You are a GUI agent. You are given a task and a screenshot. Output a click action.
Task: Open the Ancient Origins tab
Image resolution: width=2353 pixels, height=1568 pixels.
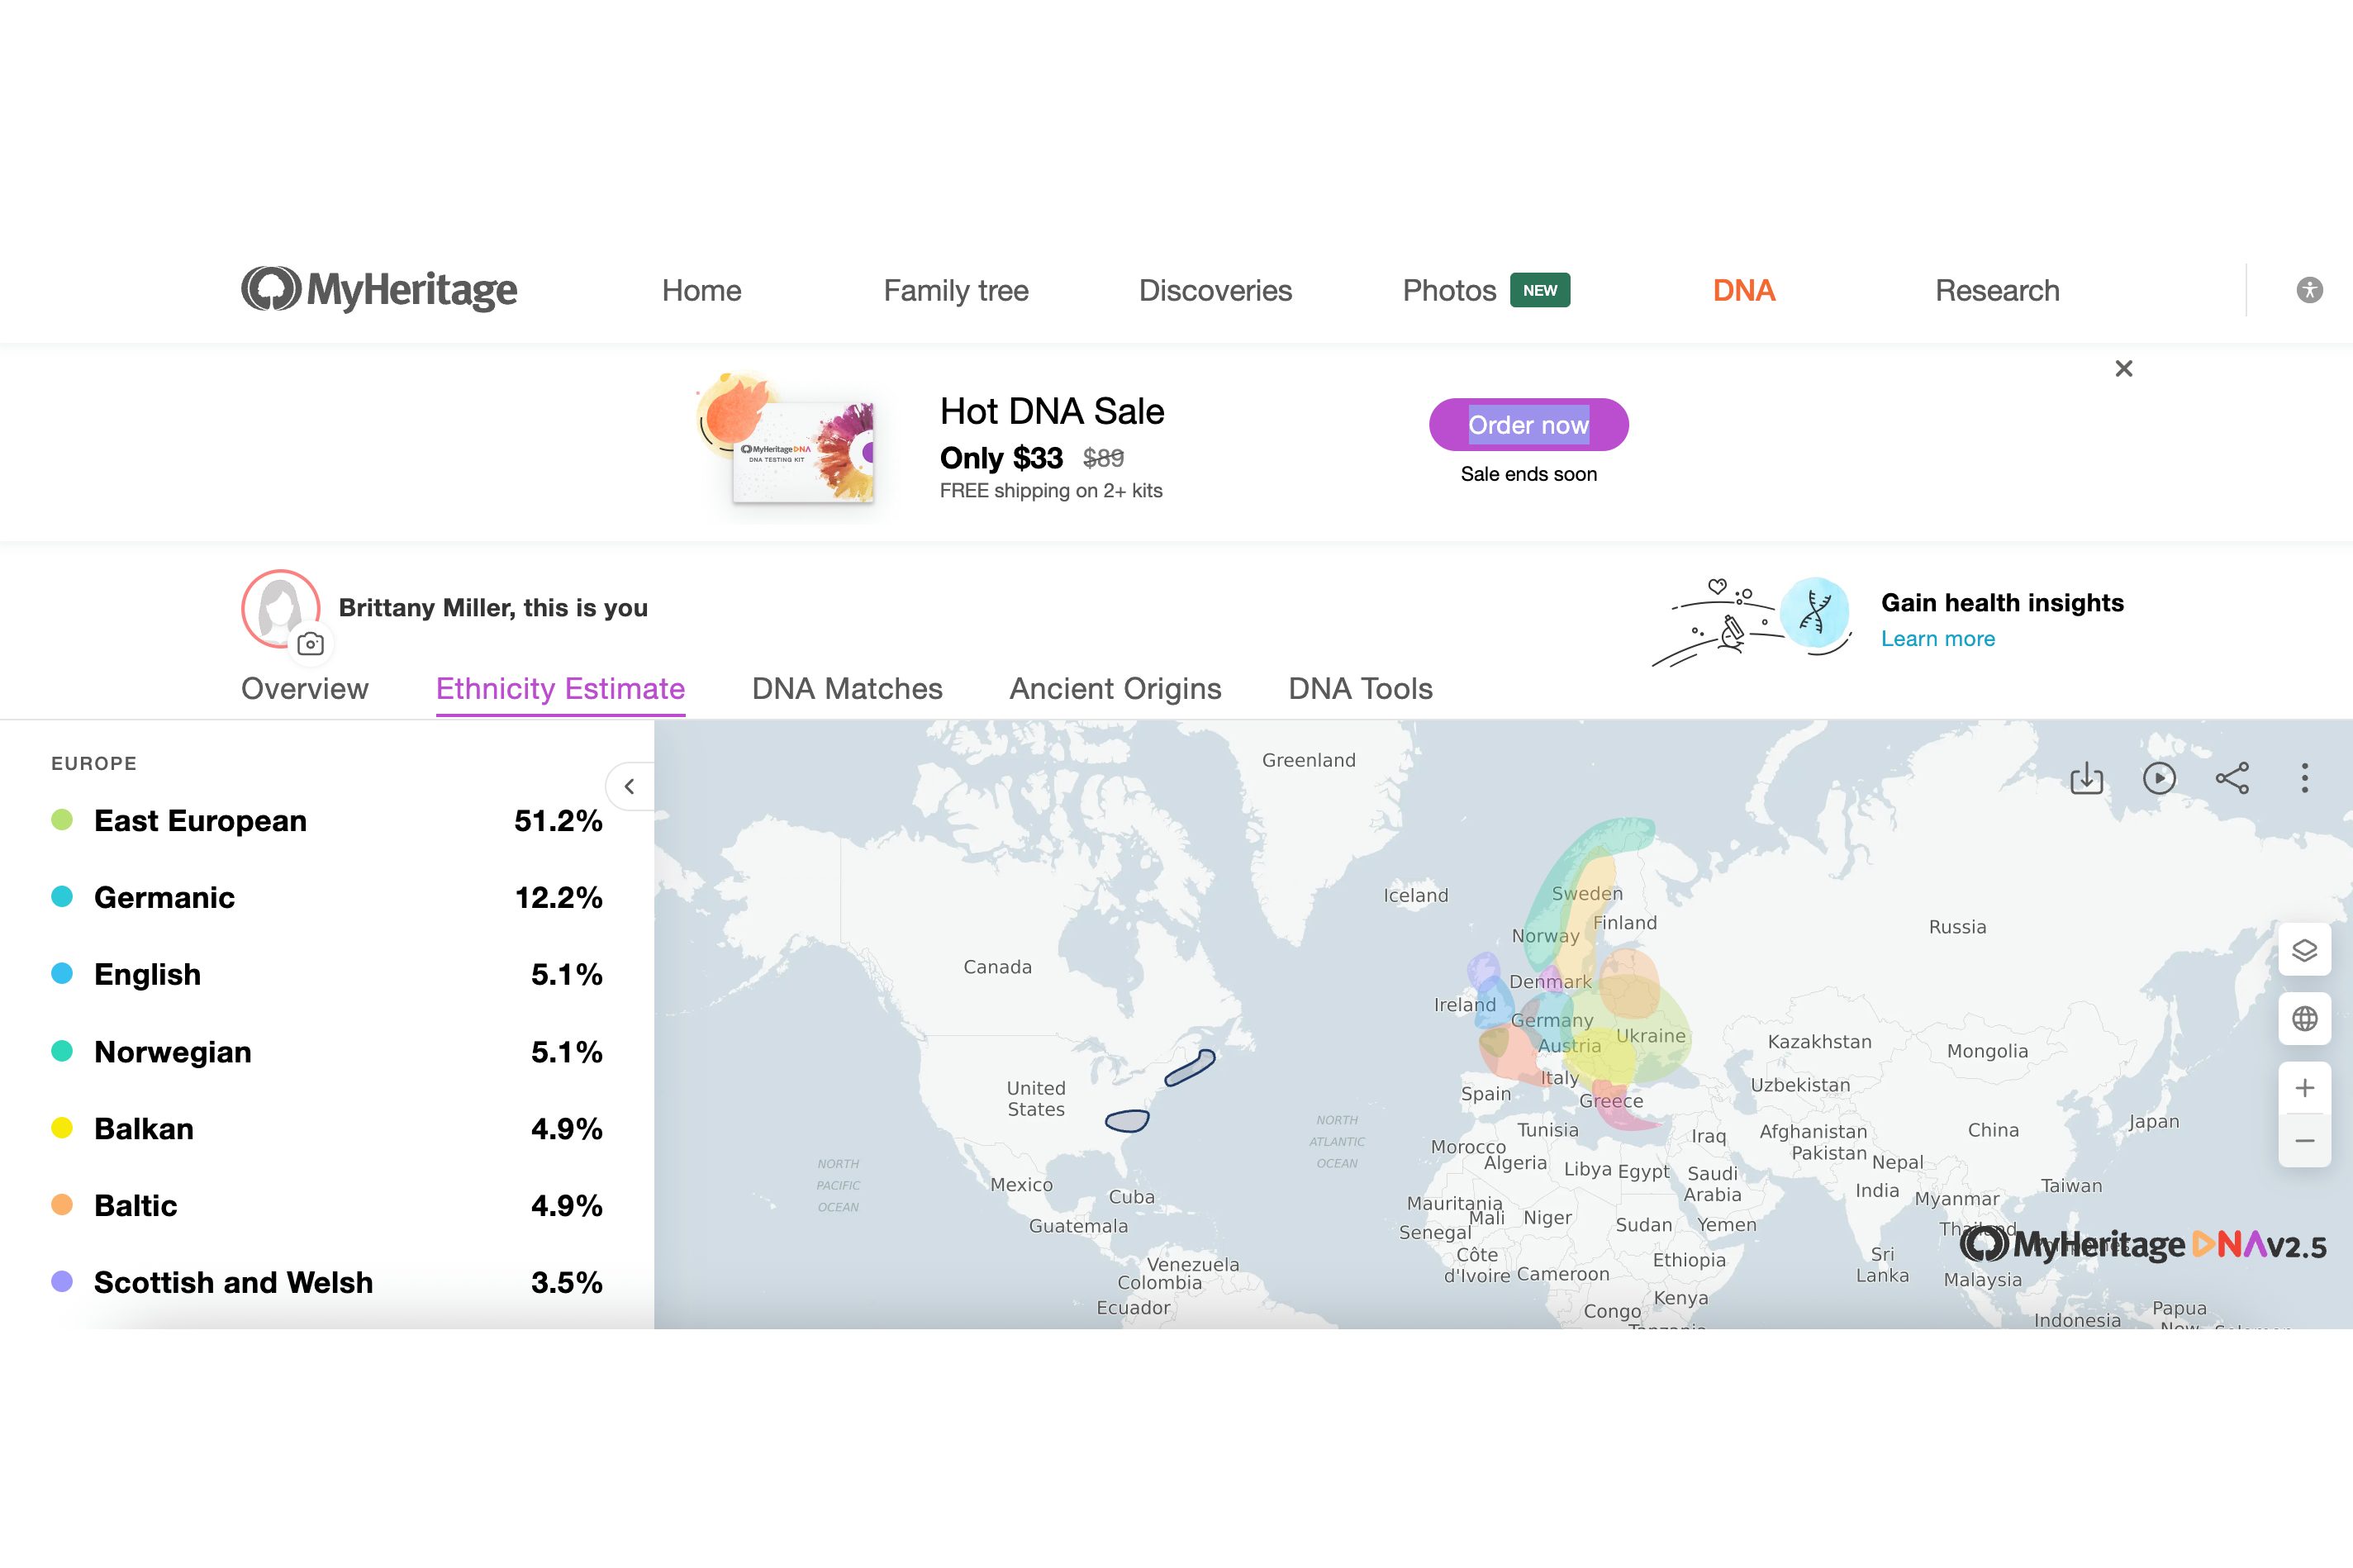[1115, 688]
